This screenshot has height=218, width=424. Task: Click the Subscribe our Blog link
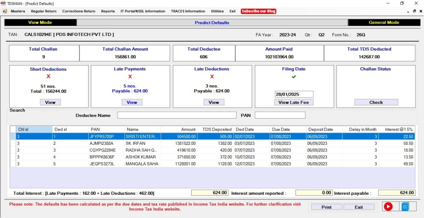coord(259,11)
